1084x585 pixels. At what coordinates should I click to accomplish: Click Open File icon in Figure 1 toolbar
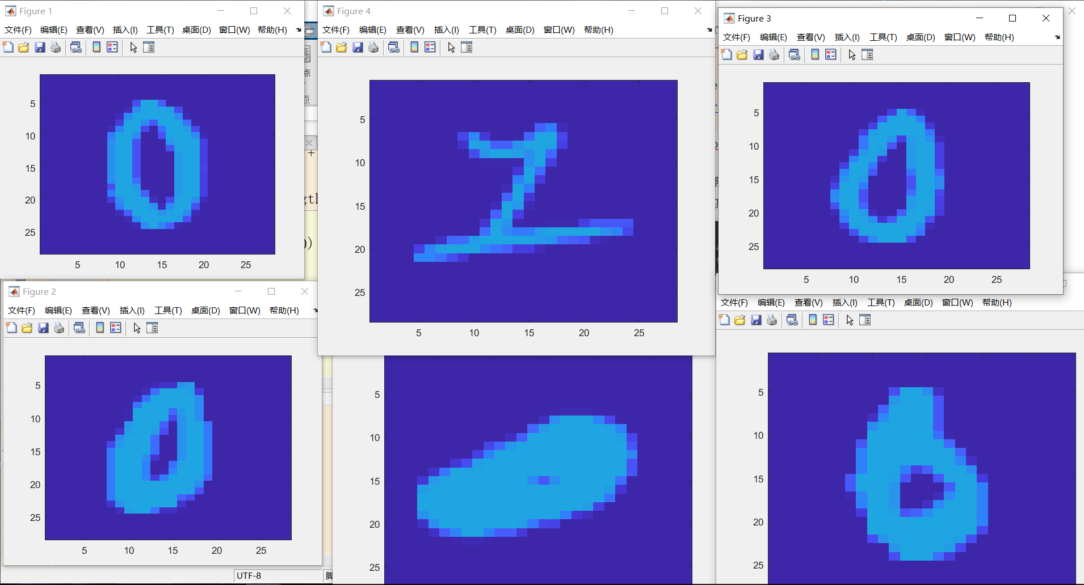tap(24, 47)
